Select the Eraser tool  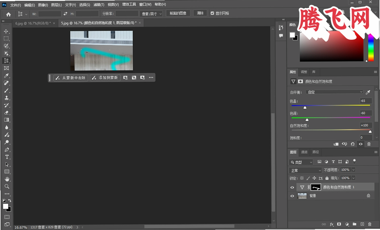6,113
